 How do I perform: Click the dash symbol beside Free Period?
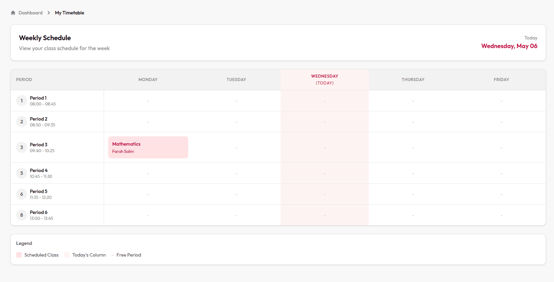pos(112,255)
